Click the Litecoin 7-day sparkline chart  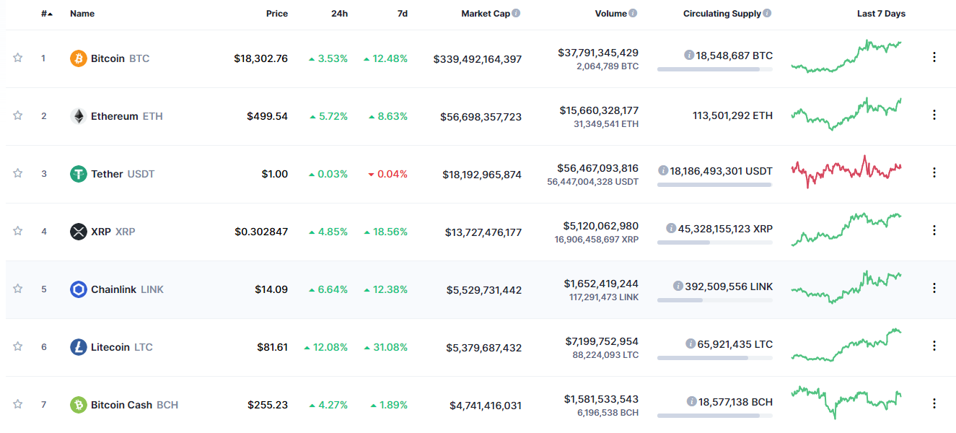pos(846,345)
